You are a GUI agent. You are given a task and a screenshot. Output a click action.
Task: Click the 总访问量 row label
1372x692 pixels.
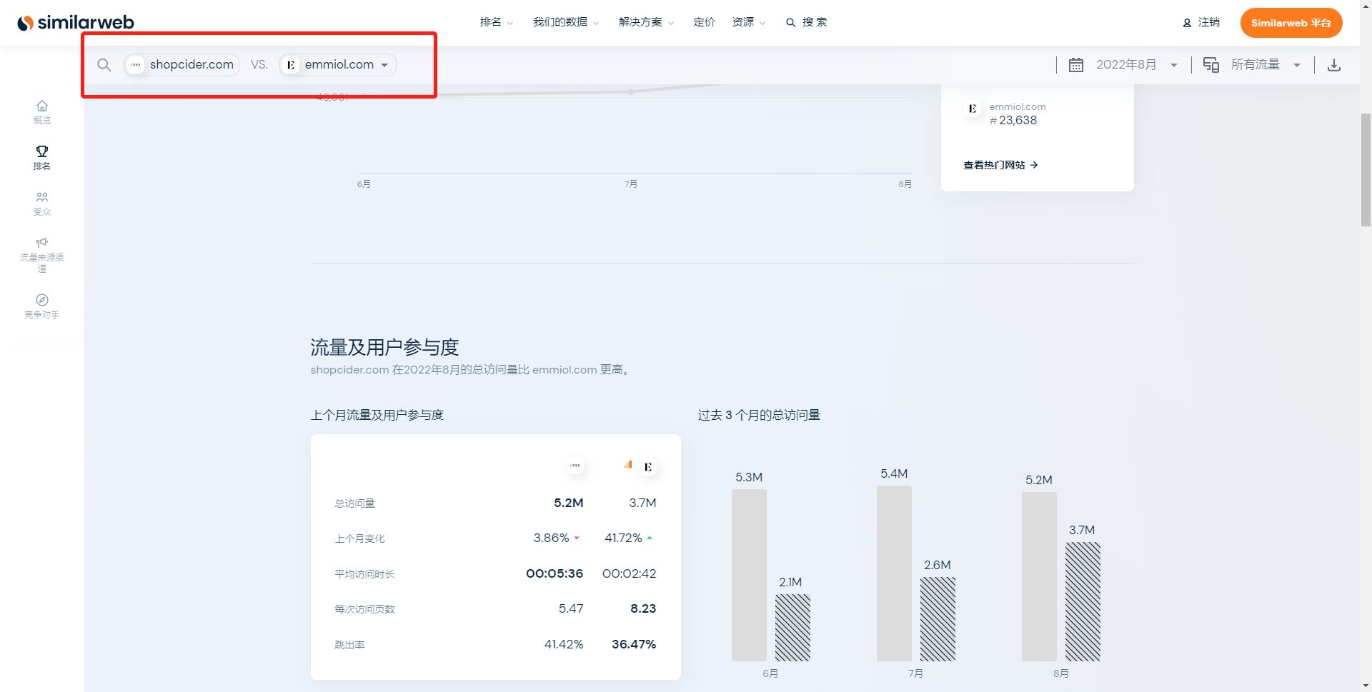pos(355,503)
